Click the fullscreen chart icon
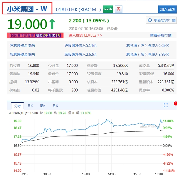Viewport: 177px width, 176px height. click(x=166, y=105)
